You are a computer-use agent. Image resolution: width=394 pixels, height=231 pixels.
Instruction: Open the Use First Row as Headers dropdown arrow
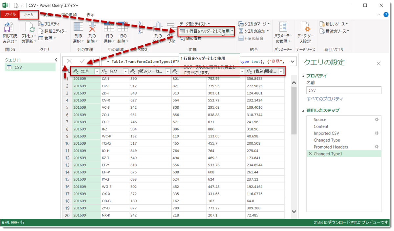click(x=232, y=31)
